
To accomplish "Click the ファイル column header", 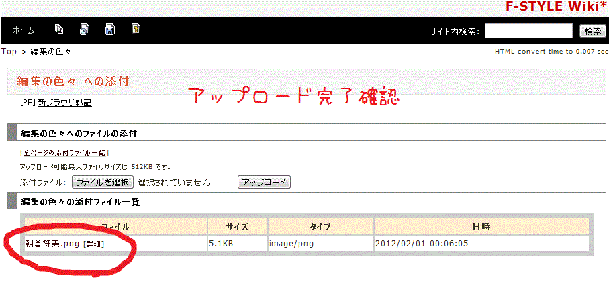I will coord(115,227).
